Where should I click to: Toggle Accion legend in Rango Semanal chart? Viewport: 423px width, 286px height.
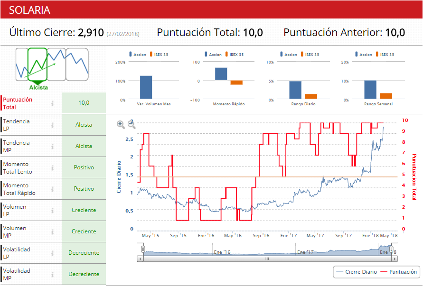click(364, 55)
